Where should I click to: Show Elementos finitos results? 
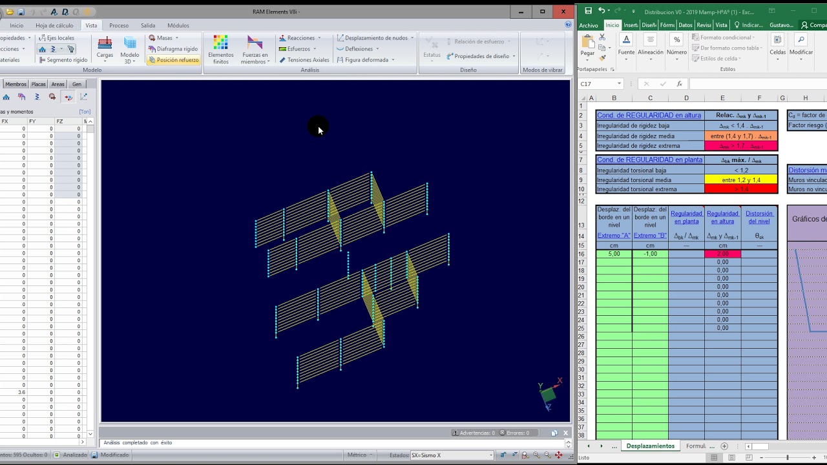221,49
